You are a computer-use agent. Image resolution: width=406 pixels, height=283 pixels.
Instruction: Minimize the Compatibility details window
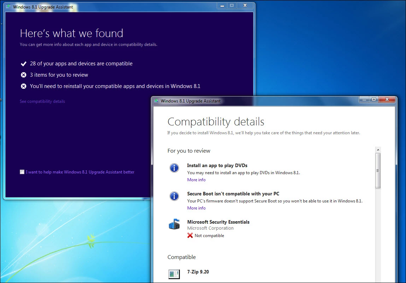coord(364,99)
